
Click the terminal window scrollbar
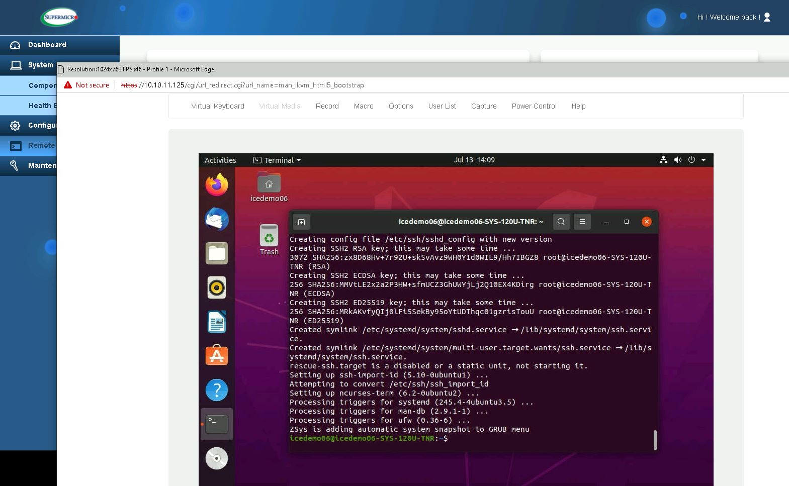click(655, 440)
